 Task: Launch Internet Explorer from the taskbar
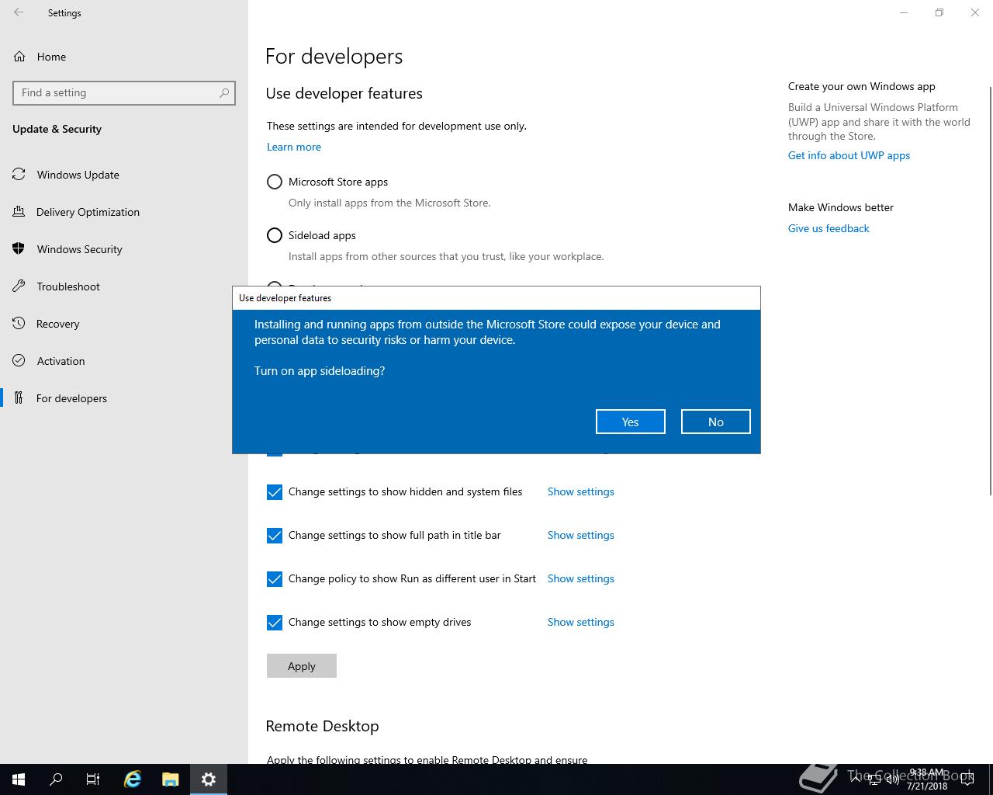point(133,779)
